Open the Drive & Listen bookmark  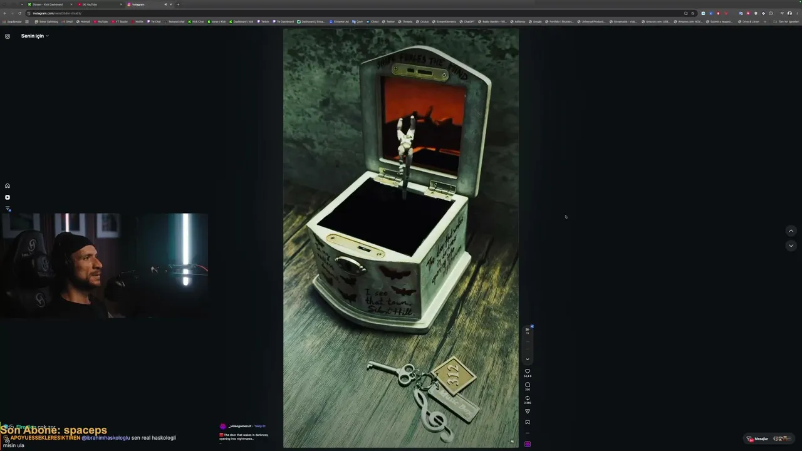749,21
